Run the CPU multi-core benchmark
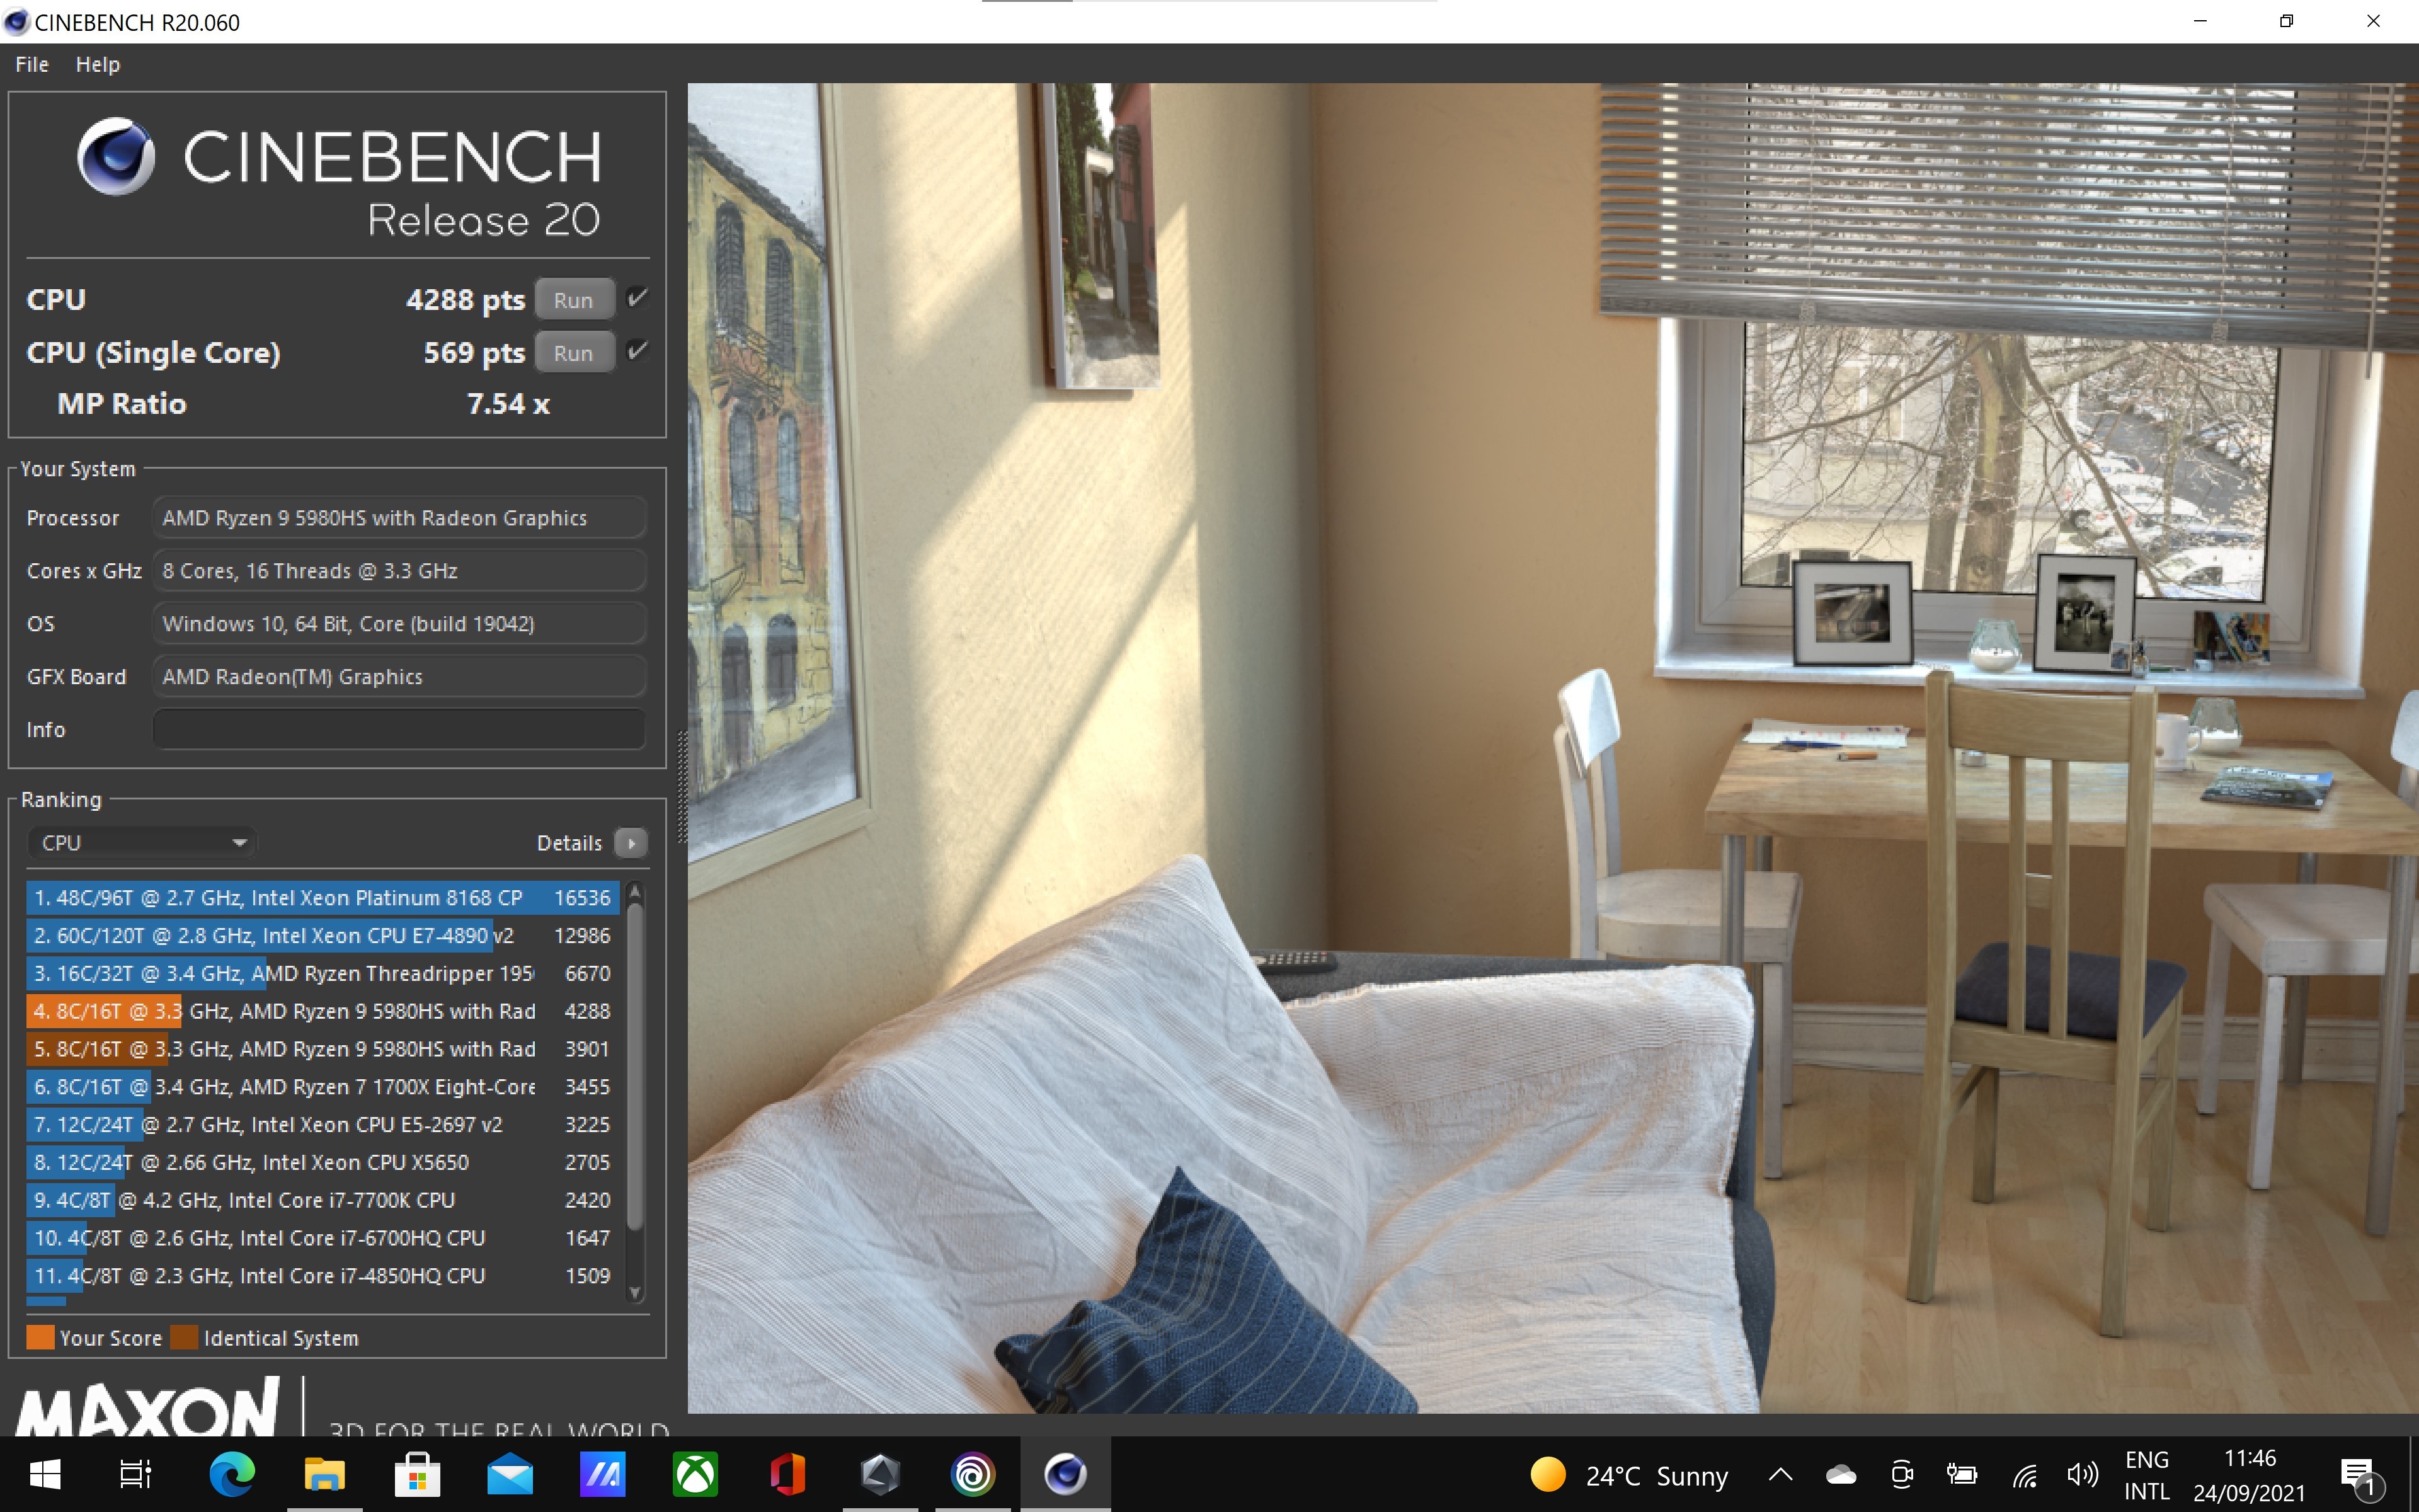 pyautogui.click(x=574, y=300)
